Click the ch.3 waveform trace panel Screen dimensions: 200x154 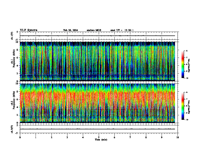tap(99, 129)
